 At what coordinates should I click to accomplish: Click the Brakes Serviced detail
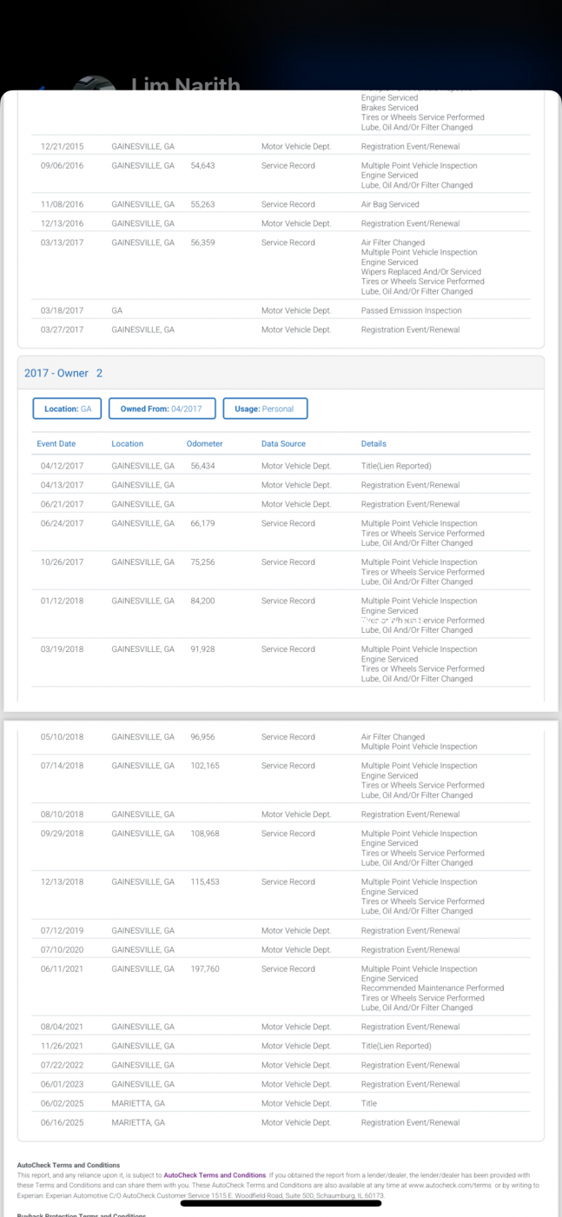point(389,108)
